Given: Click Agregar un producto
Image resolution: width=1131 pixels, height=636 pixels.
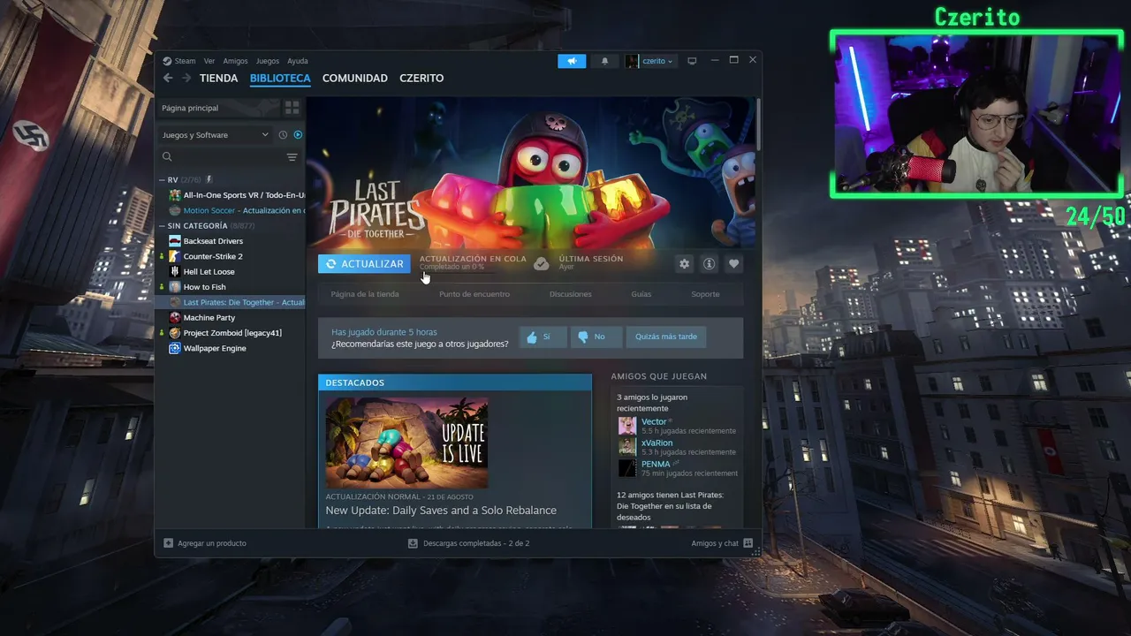Looking at the screenshot, I should click(205, 543).
